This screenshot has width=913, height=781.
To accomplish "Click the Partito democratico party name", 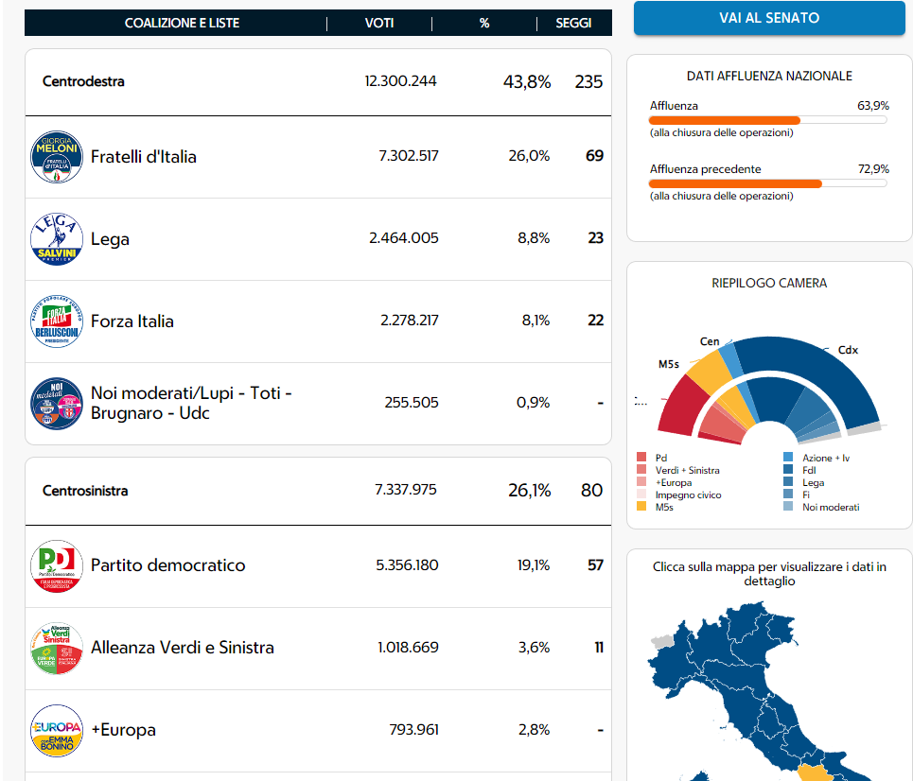I will [167, 565].
